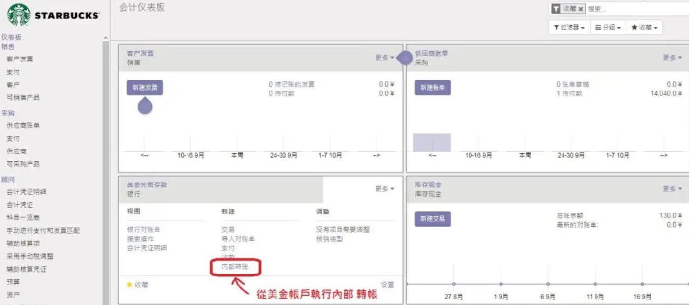Open 客户发票 in the sidebar
The image size is (689, 305).
pos(20,59)
